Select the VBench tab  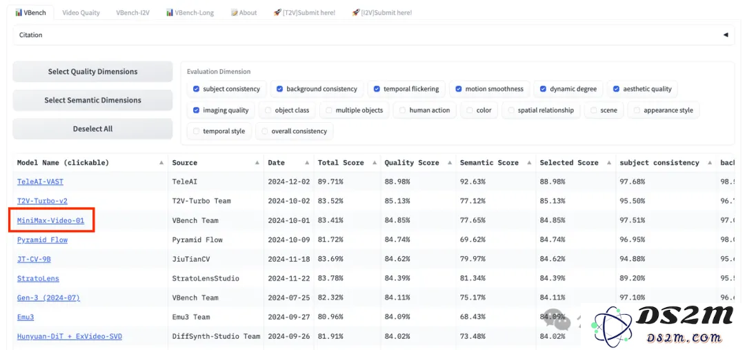31,13
